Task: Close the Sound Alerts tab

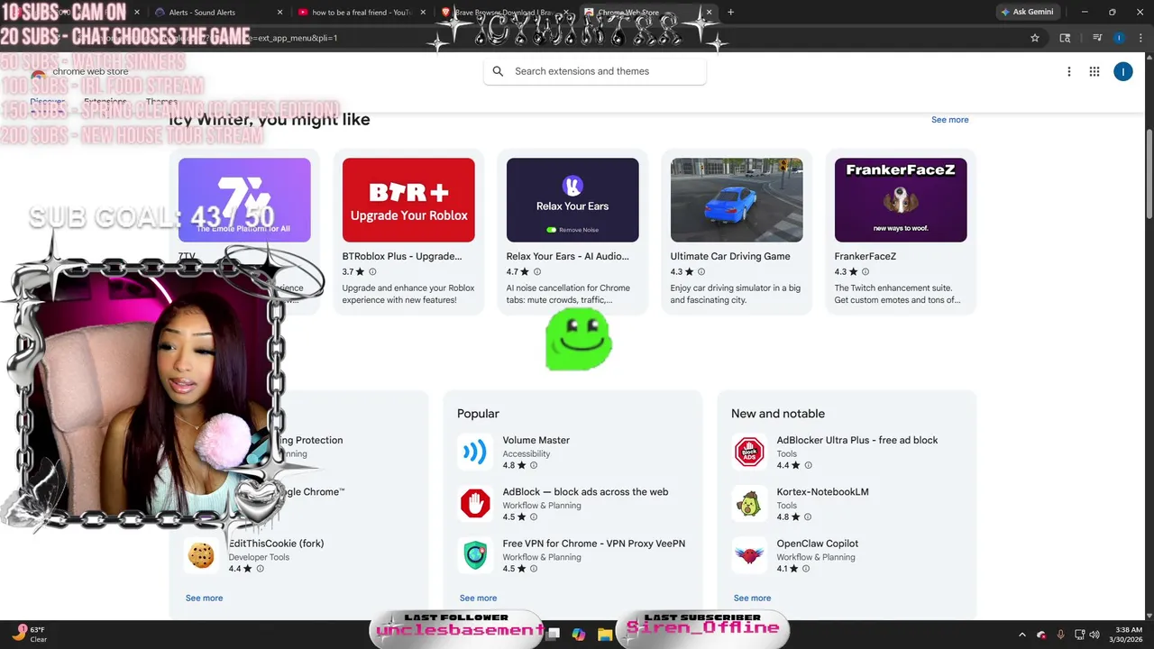Action: tap(279, 13)
